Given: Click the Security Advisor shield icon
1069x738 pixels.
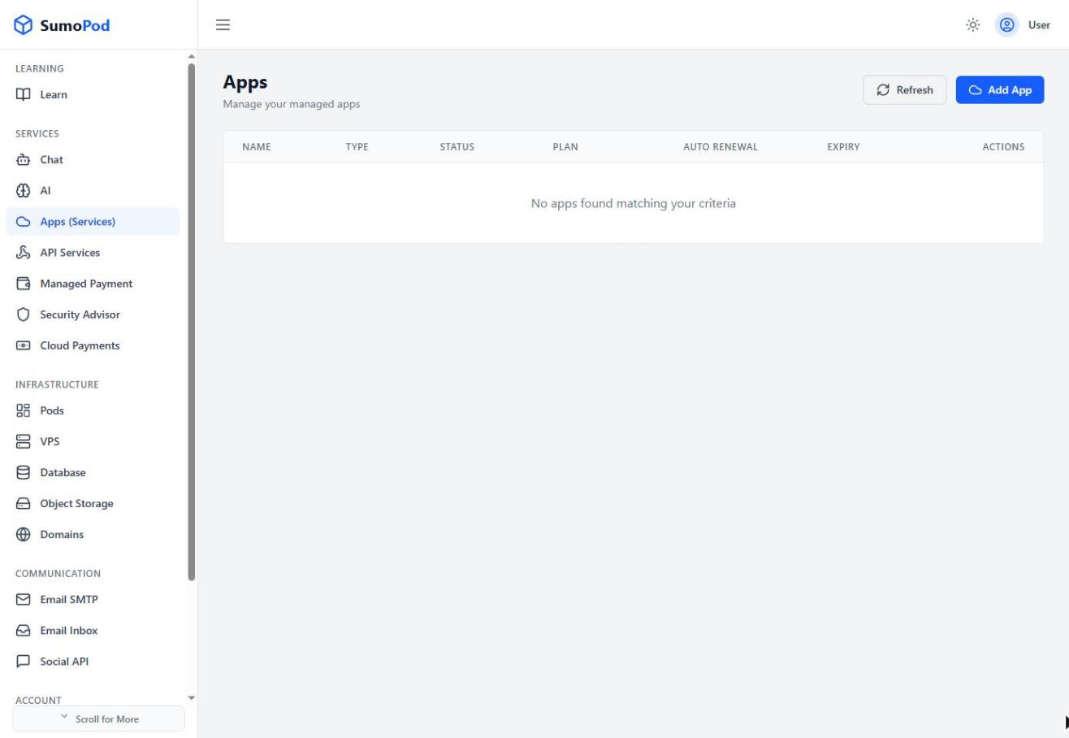Looking at the screenshot, I should (24, 315).
